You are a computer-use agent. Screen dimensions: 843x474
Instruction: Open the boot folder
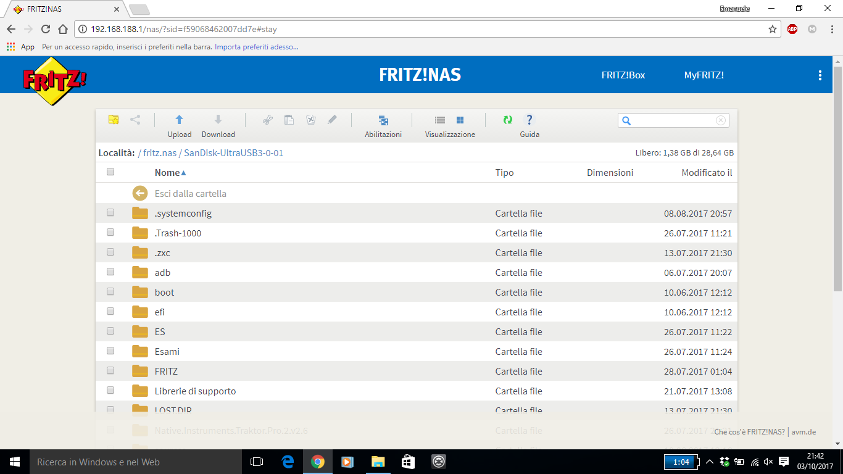tap(165, 293)
